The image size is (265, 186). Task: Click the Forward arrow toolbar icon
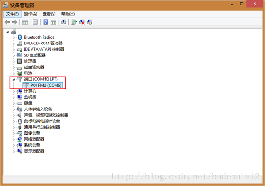[x=15, y=22]
